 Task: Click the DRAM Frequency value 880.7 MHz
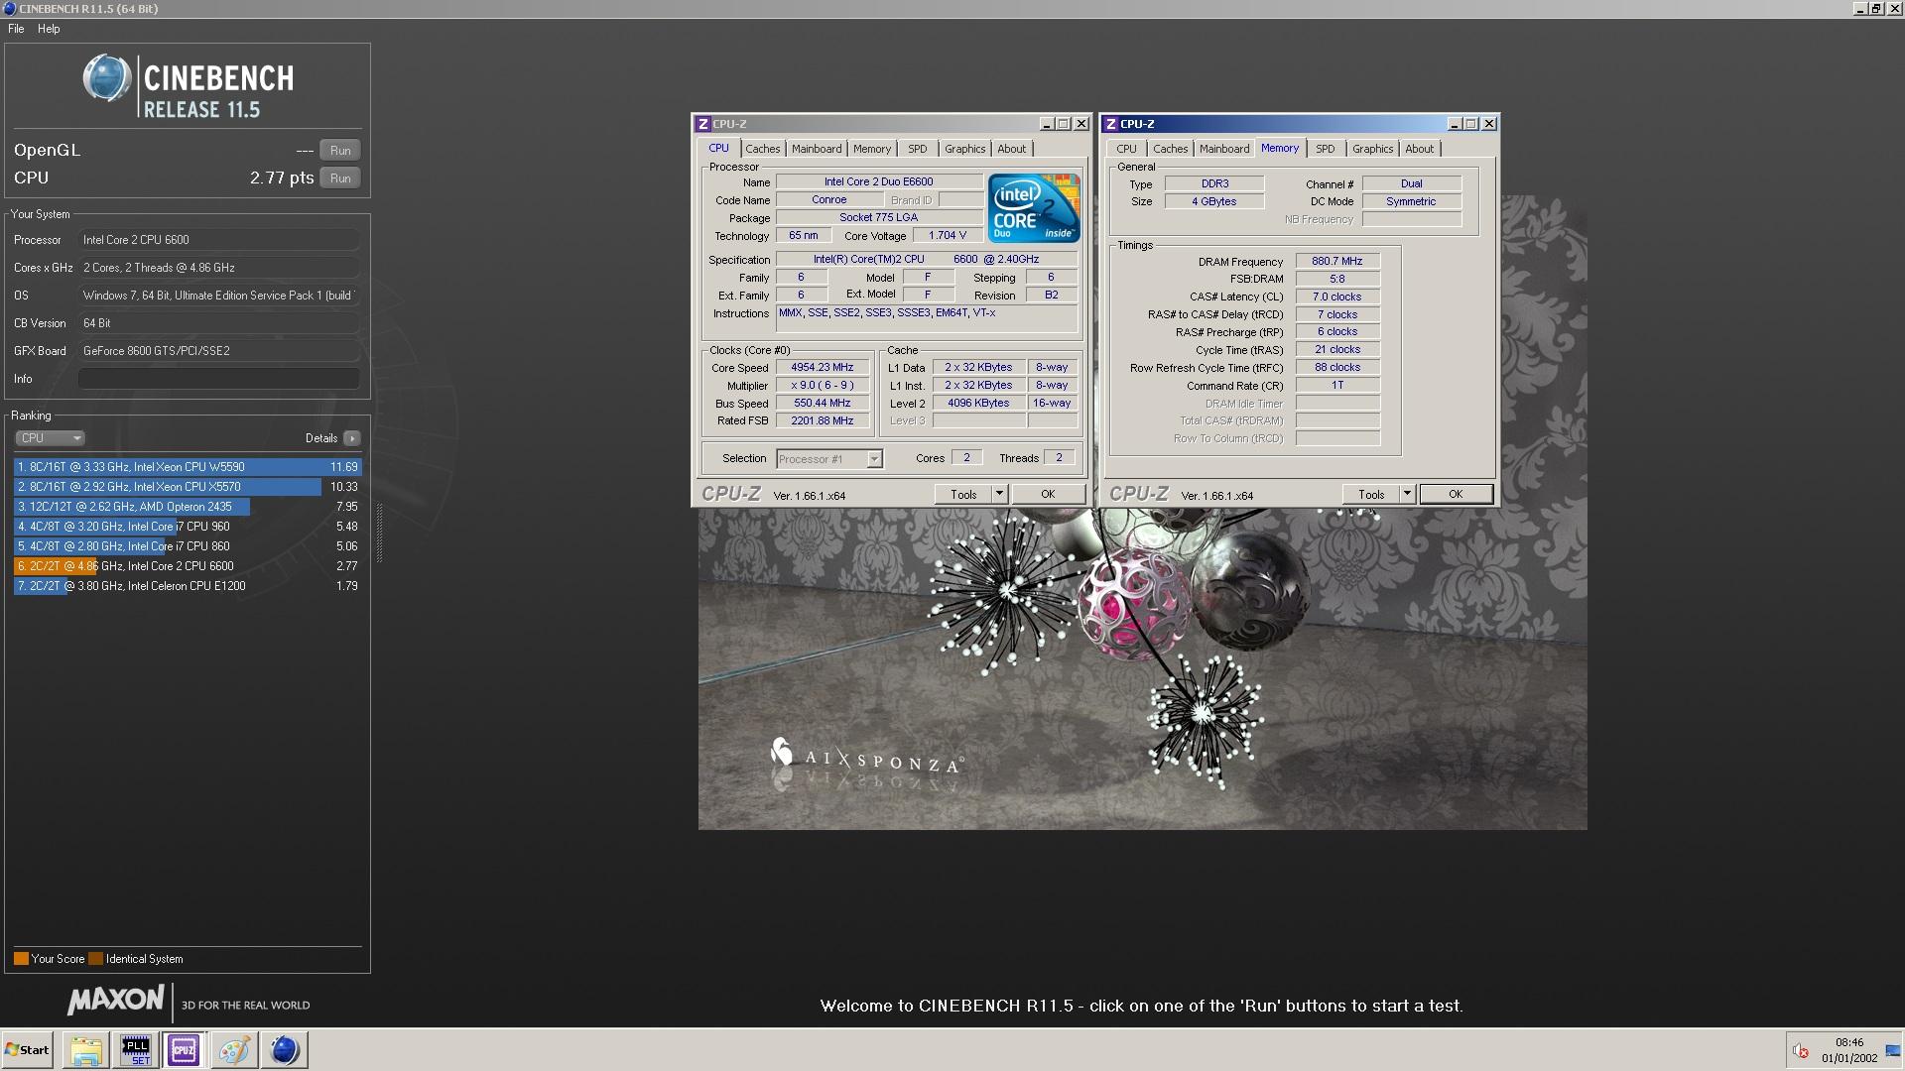1336,262
